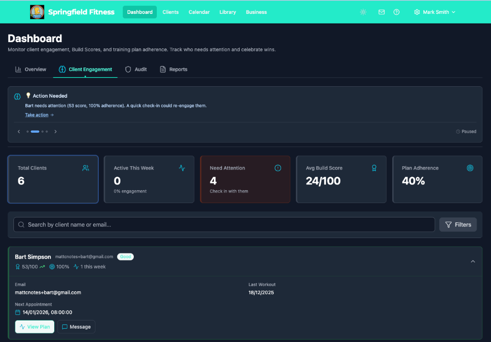Switch to the Client Engagement tab

coord(85,69)
